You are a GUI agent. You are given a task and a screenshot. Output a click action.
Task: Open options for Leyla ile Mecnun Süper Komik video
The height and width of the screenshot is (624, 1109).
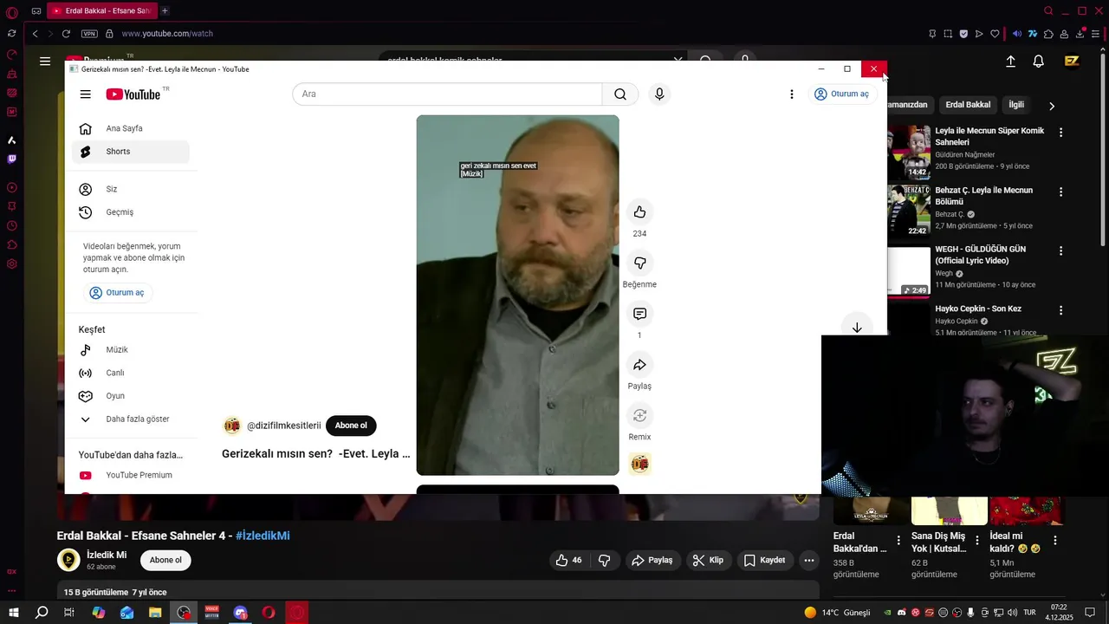[1060, 133]
